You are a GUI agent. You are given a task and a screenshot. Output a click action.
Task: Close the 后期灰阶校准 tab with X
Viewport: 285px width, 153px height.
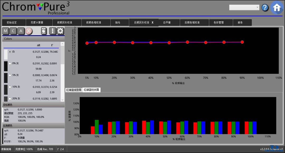153,23
